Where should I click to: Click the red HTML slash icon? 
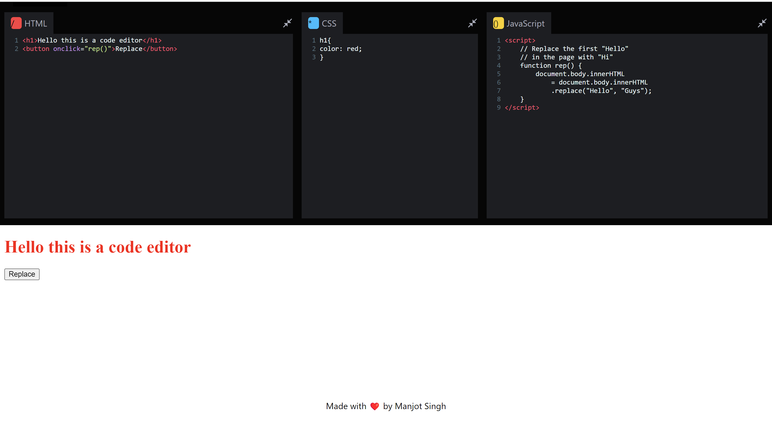16,23
